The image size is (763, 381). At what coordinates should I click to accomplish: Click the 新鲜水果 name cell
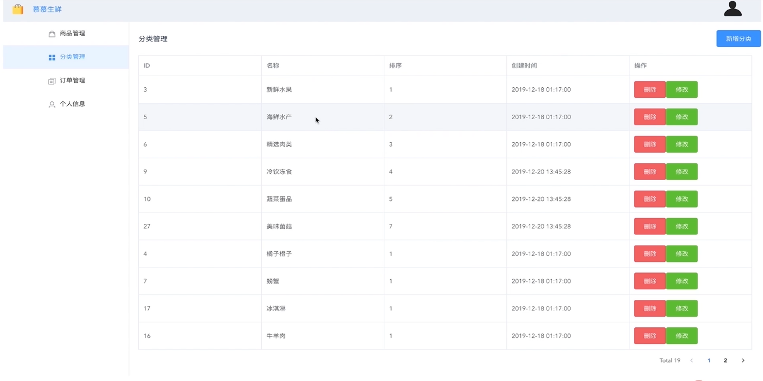[323, 90]
